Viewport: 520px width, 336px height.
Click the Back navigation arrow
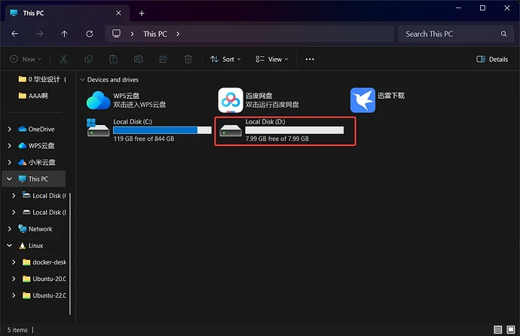pyautogui.click(x=15, y=34)
